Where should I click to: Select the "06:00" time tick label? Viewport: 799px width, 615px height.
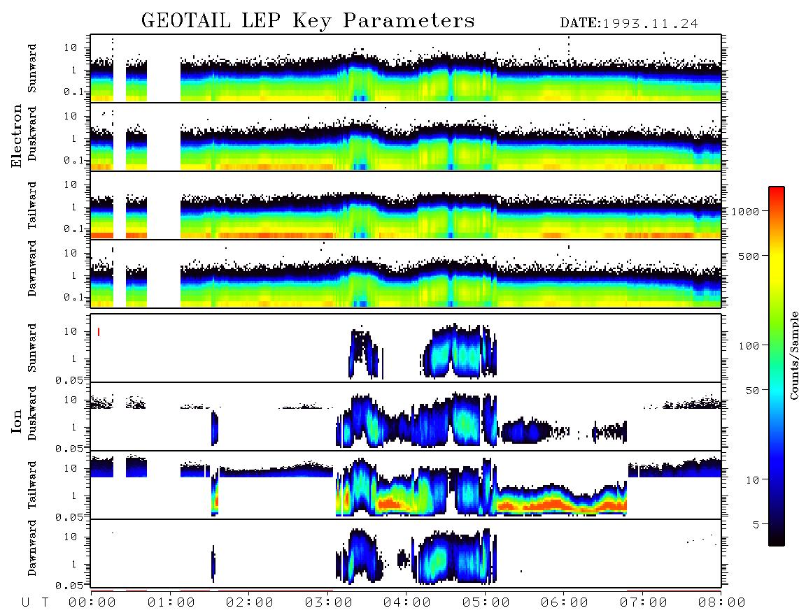565,602
